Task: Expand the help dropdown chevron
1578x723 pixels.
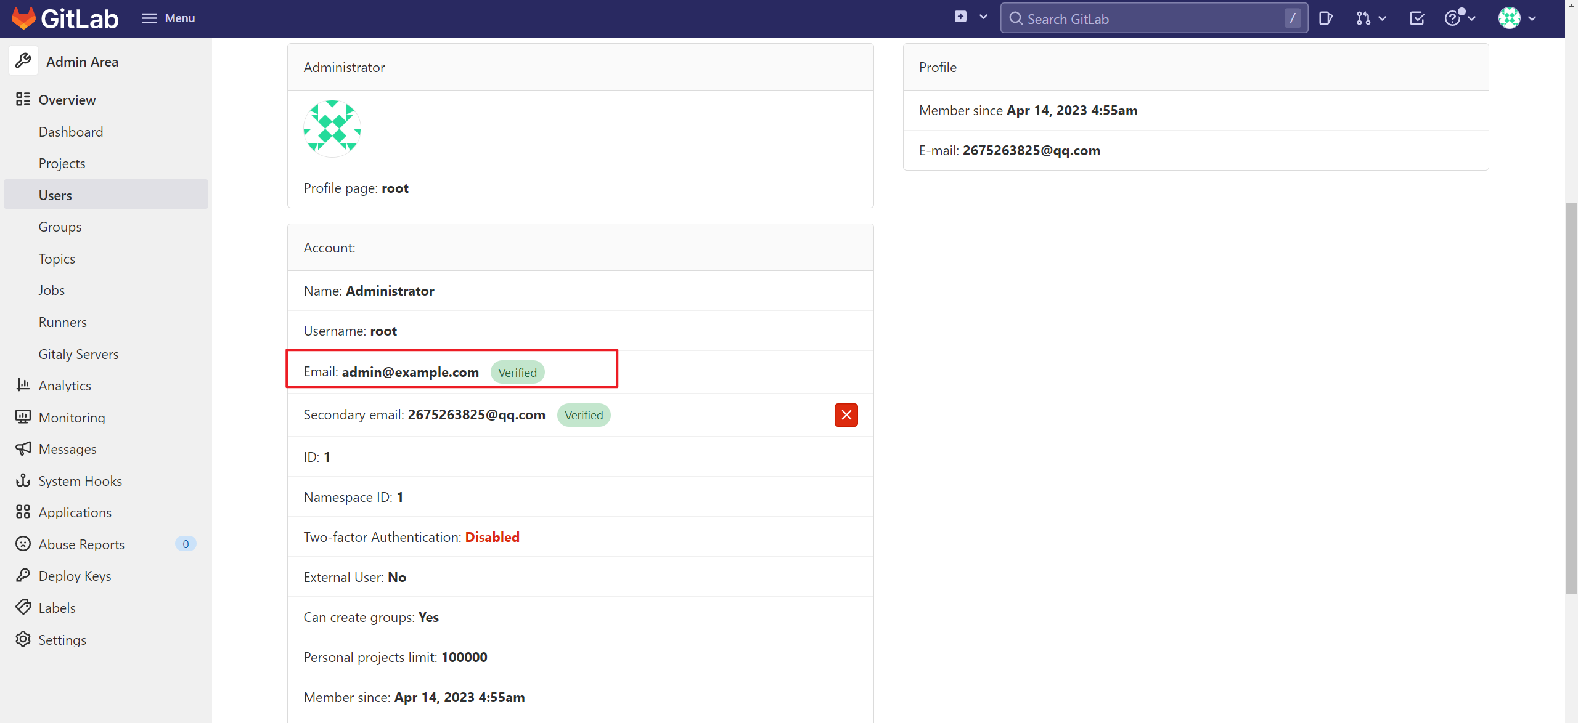Action: [x=1472, y=18]
